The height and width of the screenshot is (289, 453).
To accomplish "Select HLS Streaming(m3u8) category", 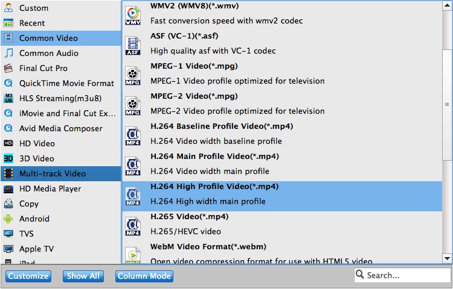I will point(60,98).
